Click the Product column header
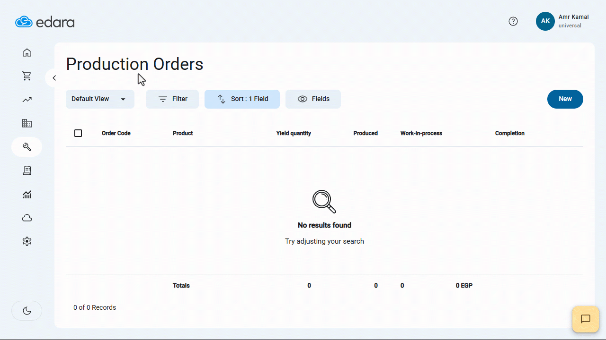Viewport: 606px width, 340px height. [x=183, y=133]
